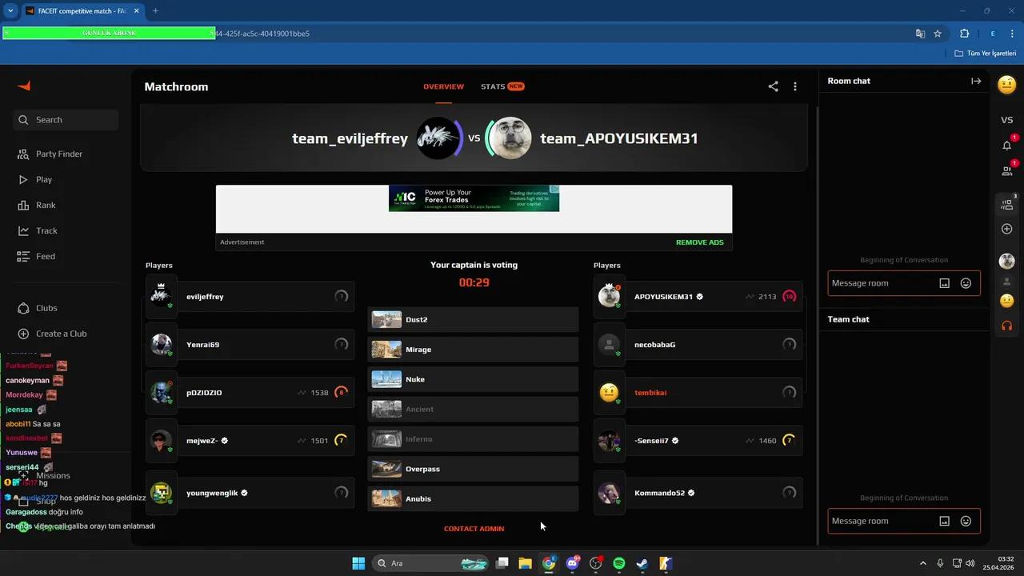Open necobabaG's player profile
The width and height of the screenshot is (1024, 576).
click(654, 345)
